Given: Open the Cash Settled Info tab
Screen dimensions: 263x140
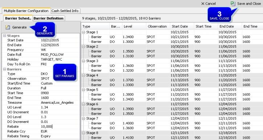Looking at the screenshot, I should 65,11.
